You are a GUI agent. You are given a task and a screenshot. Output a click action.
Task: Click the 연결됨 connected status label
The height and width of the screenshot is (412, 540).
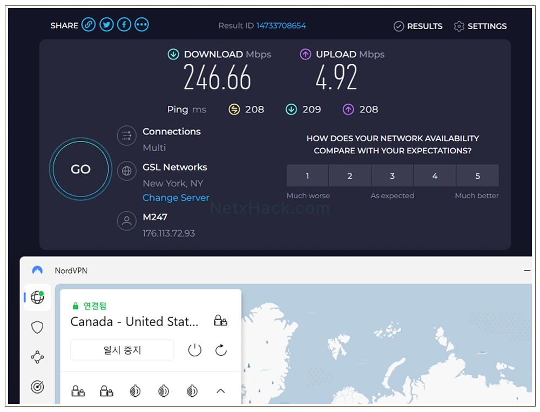click(x=94, y=306)
